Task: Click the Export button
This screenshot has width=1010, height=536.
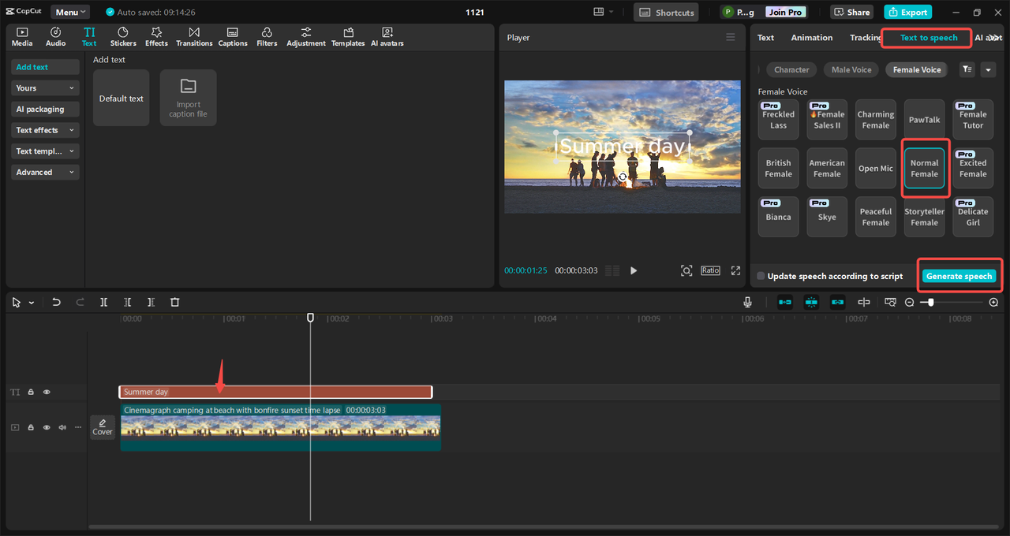Action: coord(907,12)
